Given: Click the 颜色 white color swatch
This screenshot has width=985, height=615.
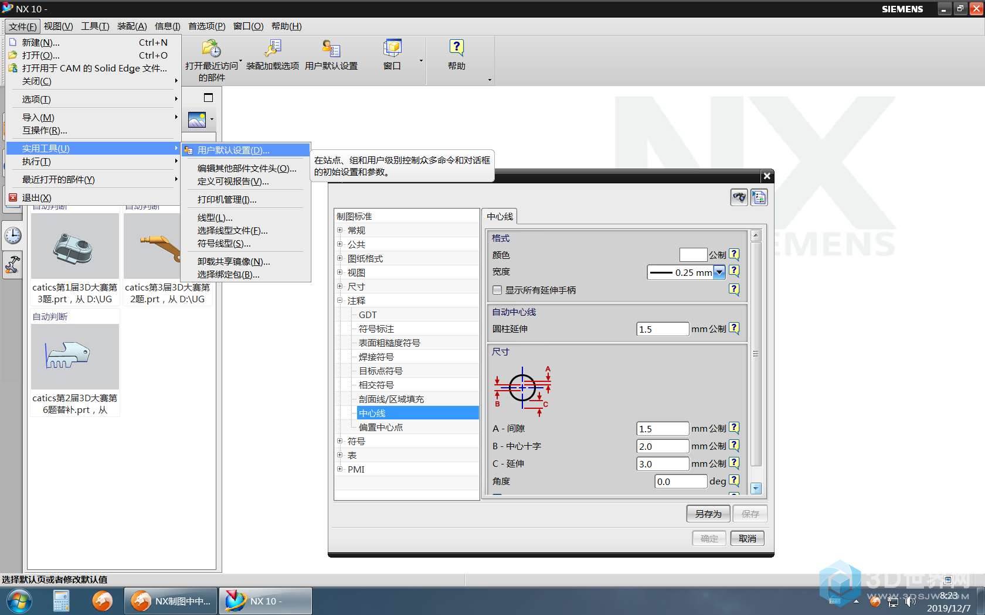Looking at the screenshot, I should pos(693,255).
